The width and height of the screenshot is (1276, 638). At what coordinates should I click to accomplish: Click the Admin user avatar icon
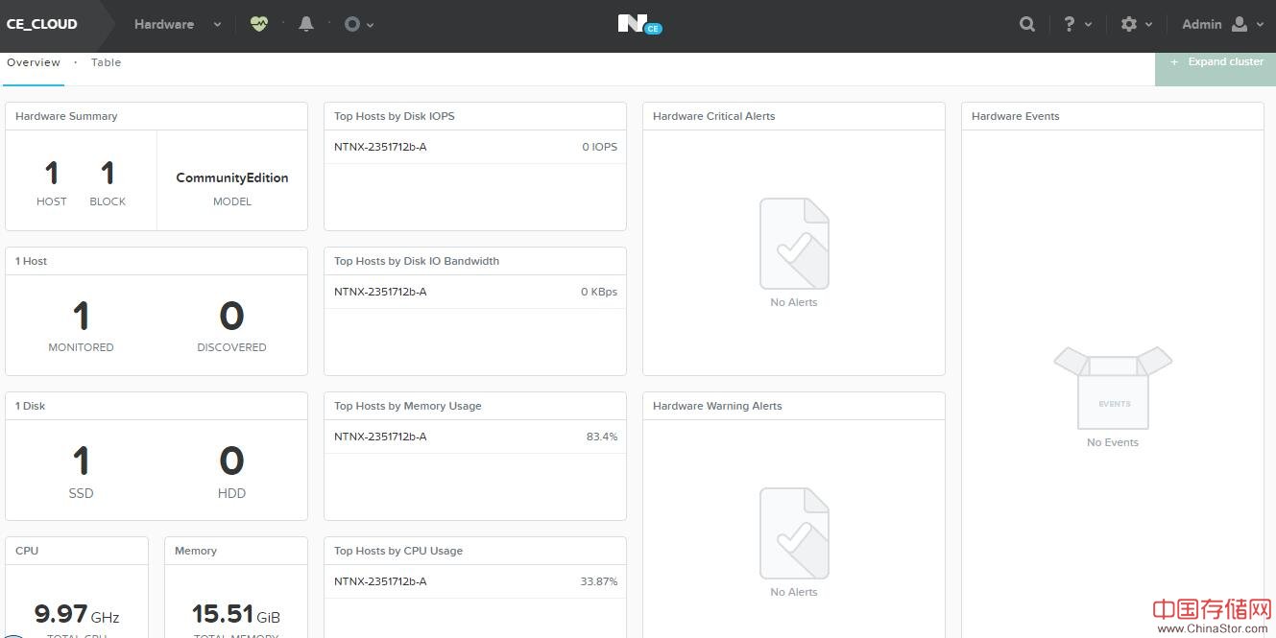1240,24
